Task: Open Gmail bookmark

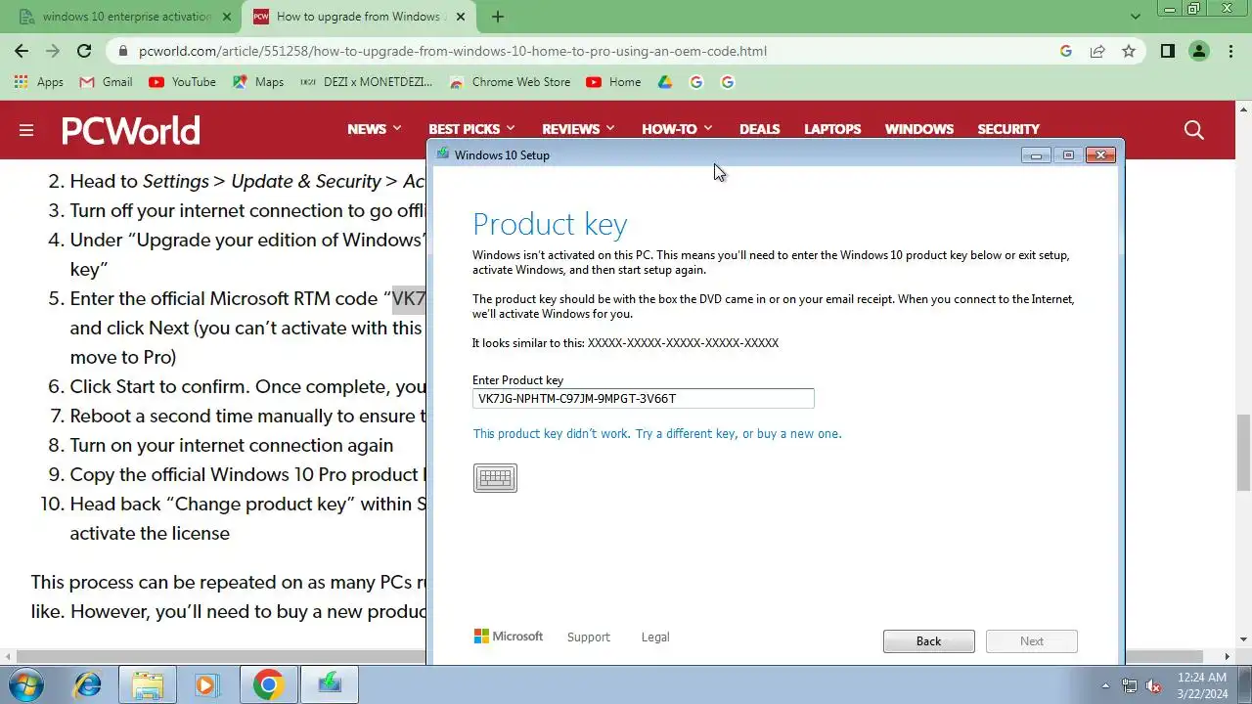Action: tap(106, 82)
